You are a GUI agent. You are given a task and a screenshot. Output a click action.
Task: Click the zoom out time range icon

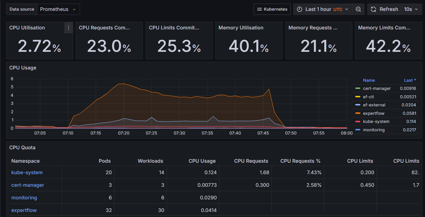358,9
